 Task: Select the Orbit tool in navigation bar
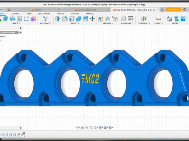tap(77, 127)
